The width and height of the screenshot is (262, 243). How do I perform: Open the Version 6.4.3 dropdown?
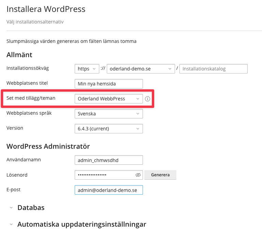108,129
